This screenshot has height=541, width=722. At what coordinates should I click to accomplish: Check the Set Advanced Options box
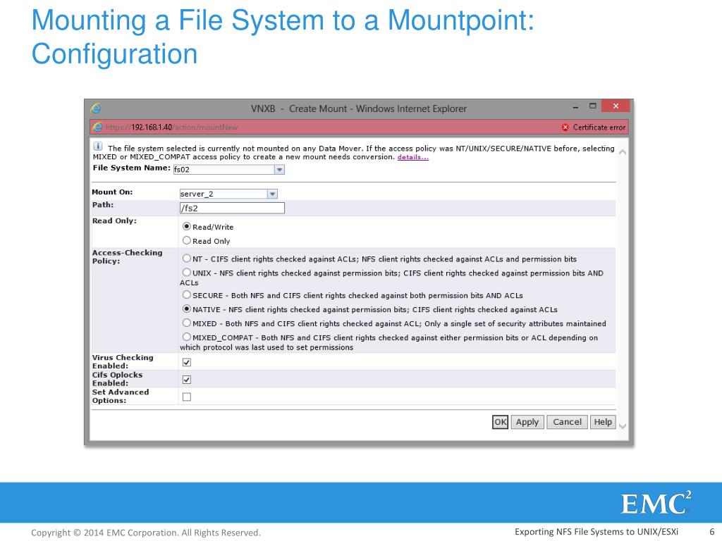point(186,396)
